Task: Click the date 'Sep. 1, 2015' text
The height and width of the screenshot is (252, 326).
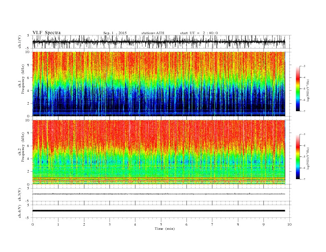Action: click(115, 33)
